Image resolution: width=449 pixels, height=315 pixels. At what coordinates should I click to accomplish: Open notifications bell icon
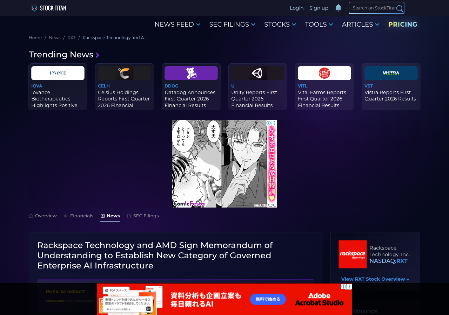pyautogui.click(x=338, y=8)
